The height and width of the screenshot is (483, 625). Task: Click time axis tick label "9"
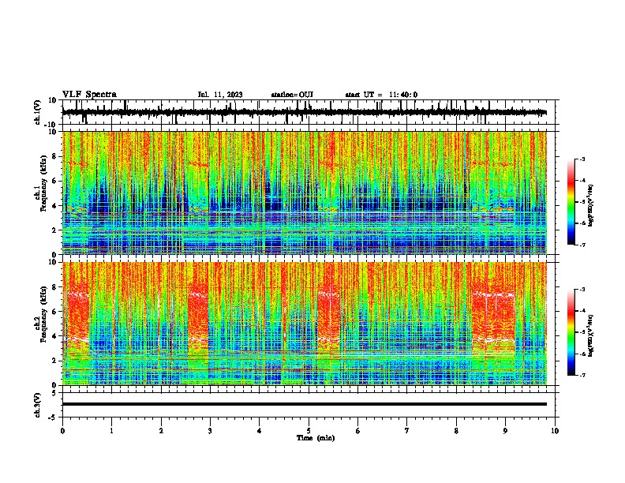click(505, 431)
